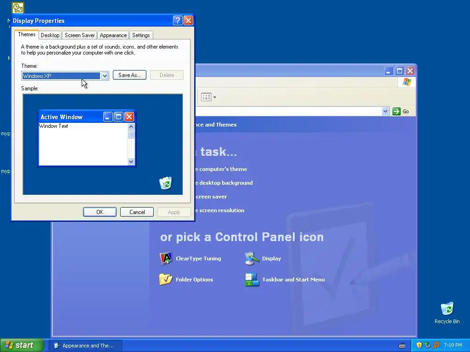
Task: Click the screen resolution task link
Action: pos(220,210)
